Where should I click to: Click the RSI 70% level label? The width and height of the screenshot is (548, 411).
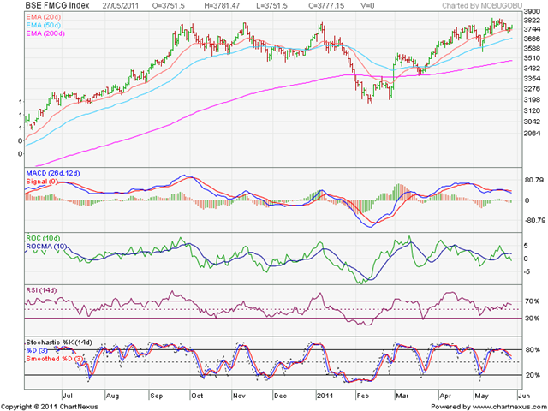(x=532, y=301)
